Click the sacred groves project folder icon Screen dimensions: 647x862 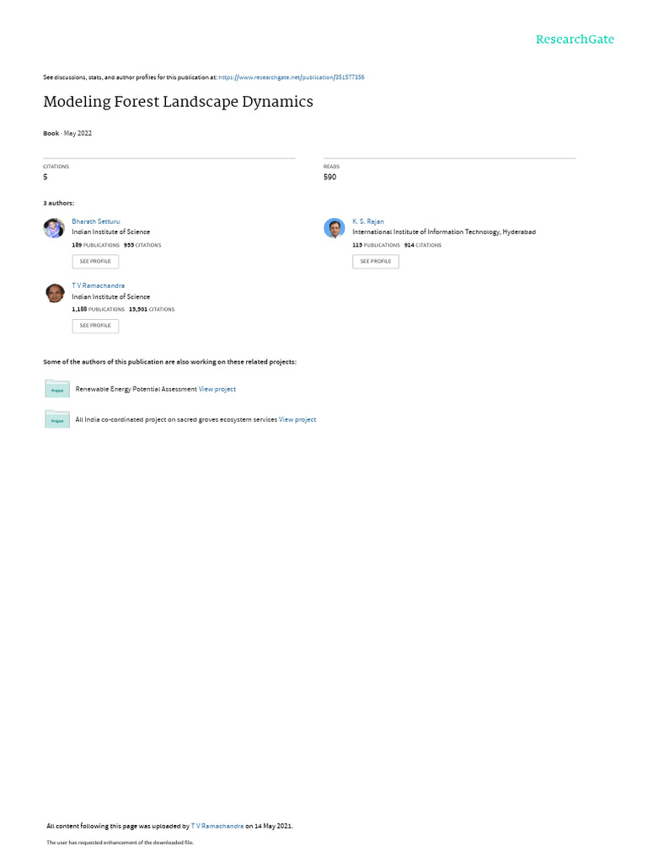coord(57,418)
